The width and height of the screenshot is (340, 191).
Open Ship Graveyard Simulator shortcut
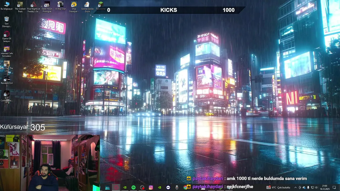coord(74,7)
